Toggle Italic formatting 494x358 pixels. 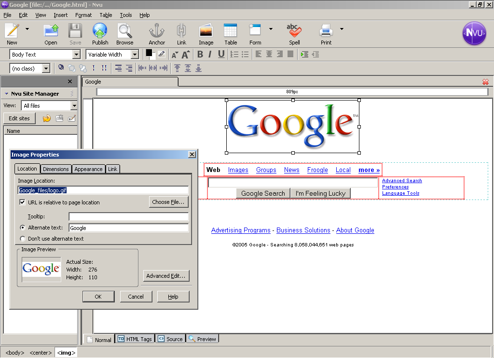[x=210, y=54]
